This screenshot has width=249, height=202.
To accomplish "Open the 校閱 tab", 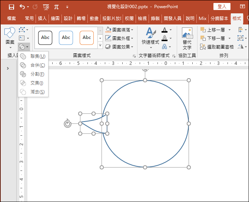I will point(129,19).
